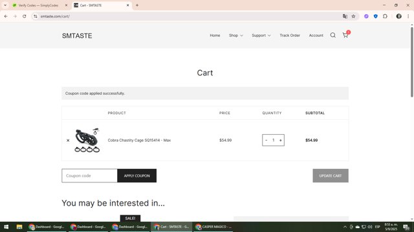This screenshot has height=232, width=414.
Task: Expand the Support dropdown menu
Action: (261, 35)
